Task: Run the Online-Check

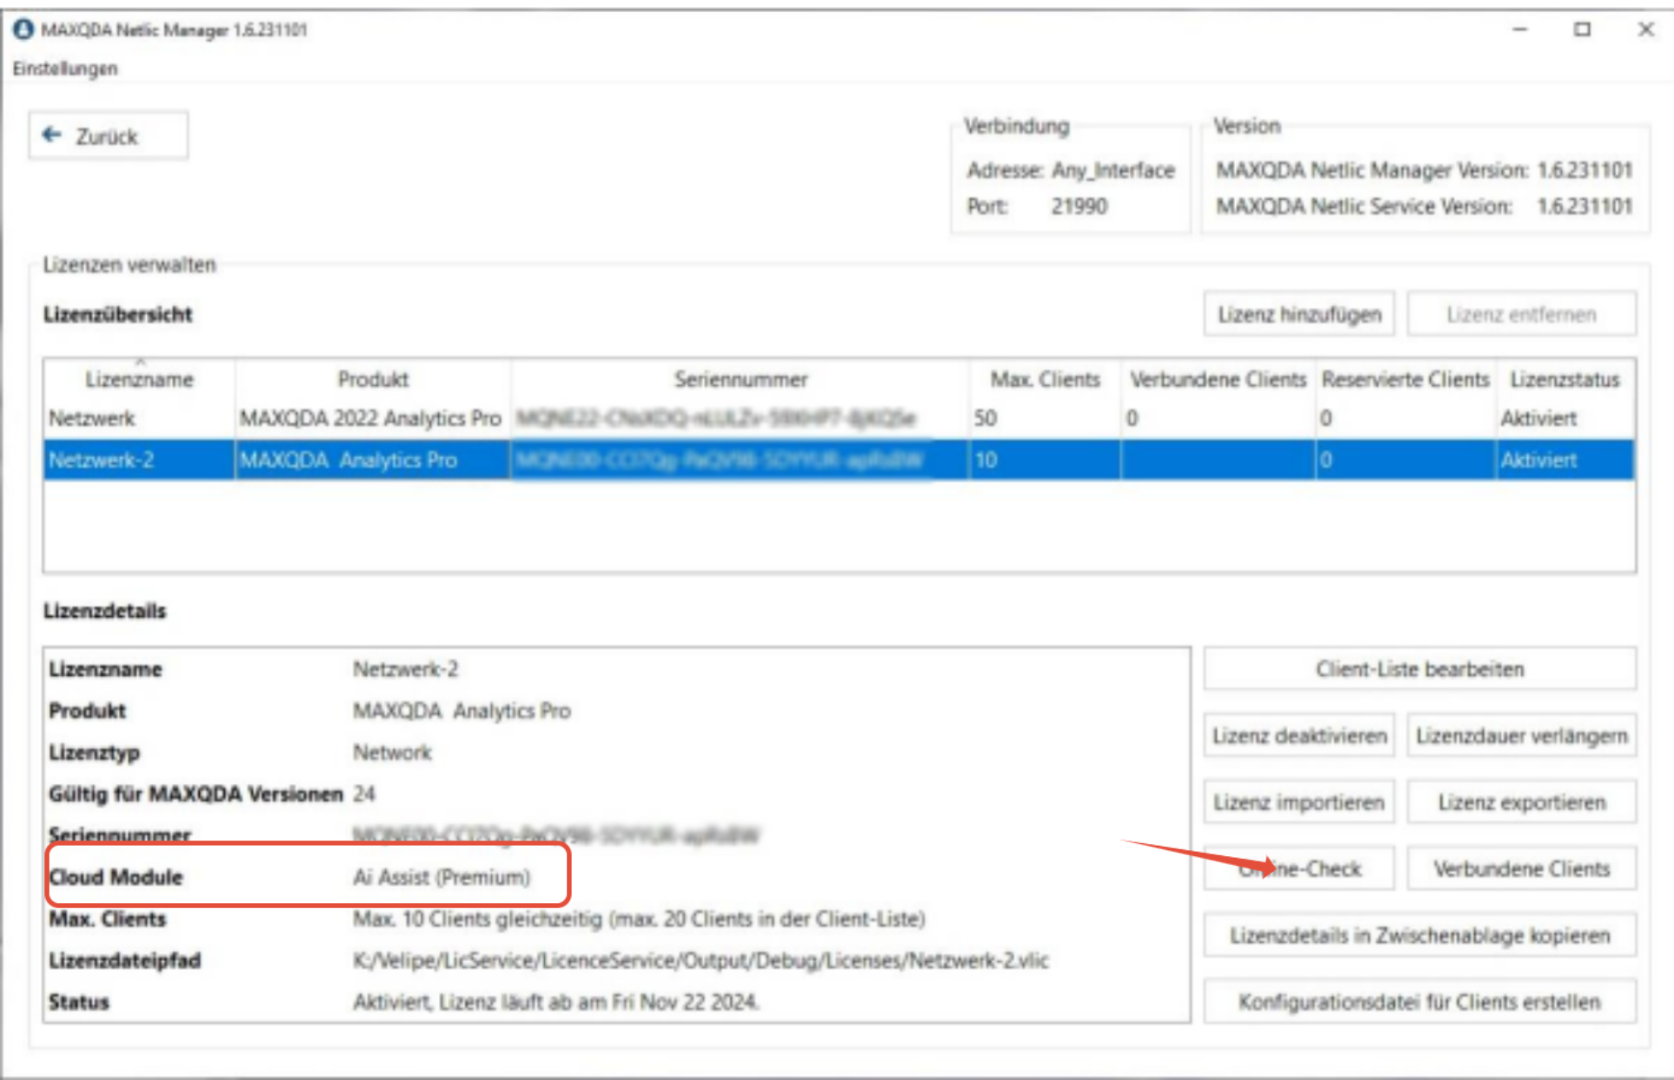Action: point(1299,868)
